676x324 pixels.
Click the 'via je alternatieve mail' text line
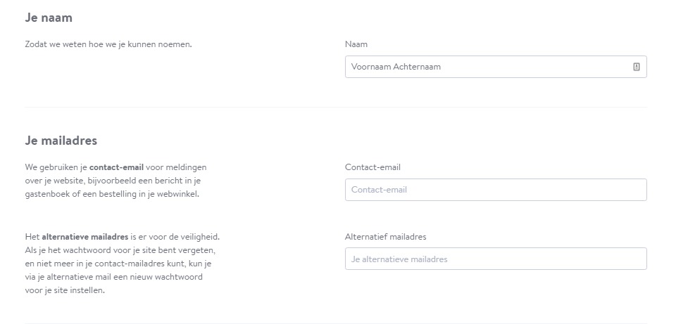(x=114, y=277)
